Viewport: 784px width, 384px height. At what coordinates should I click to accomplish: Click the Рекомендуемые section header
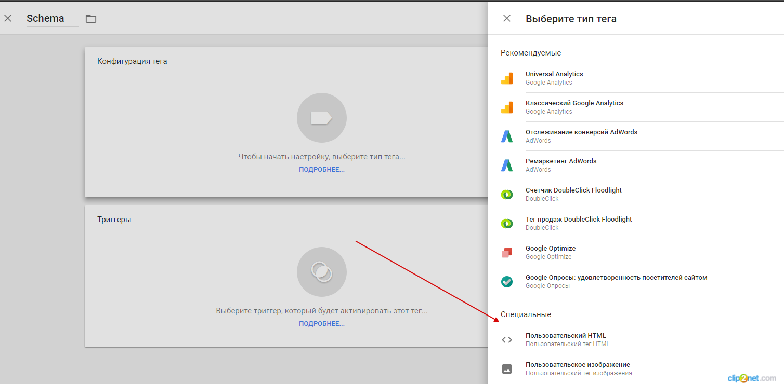(x=531, y=53)
